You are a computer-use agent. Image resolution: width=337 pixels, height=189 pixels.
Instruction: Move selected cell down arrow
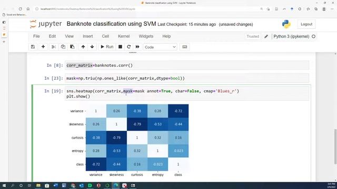coord(92,47)
